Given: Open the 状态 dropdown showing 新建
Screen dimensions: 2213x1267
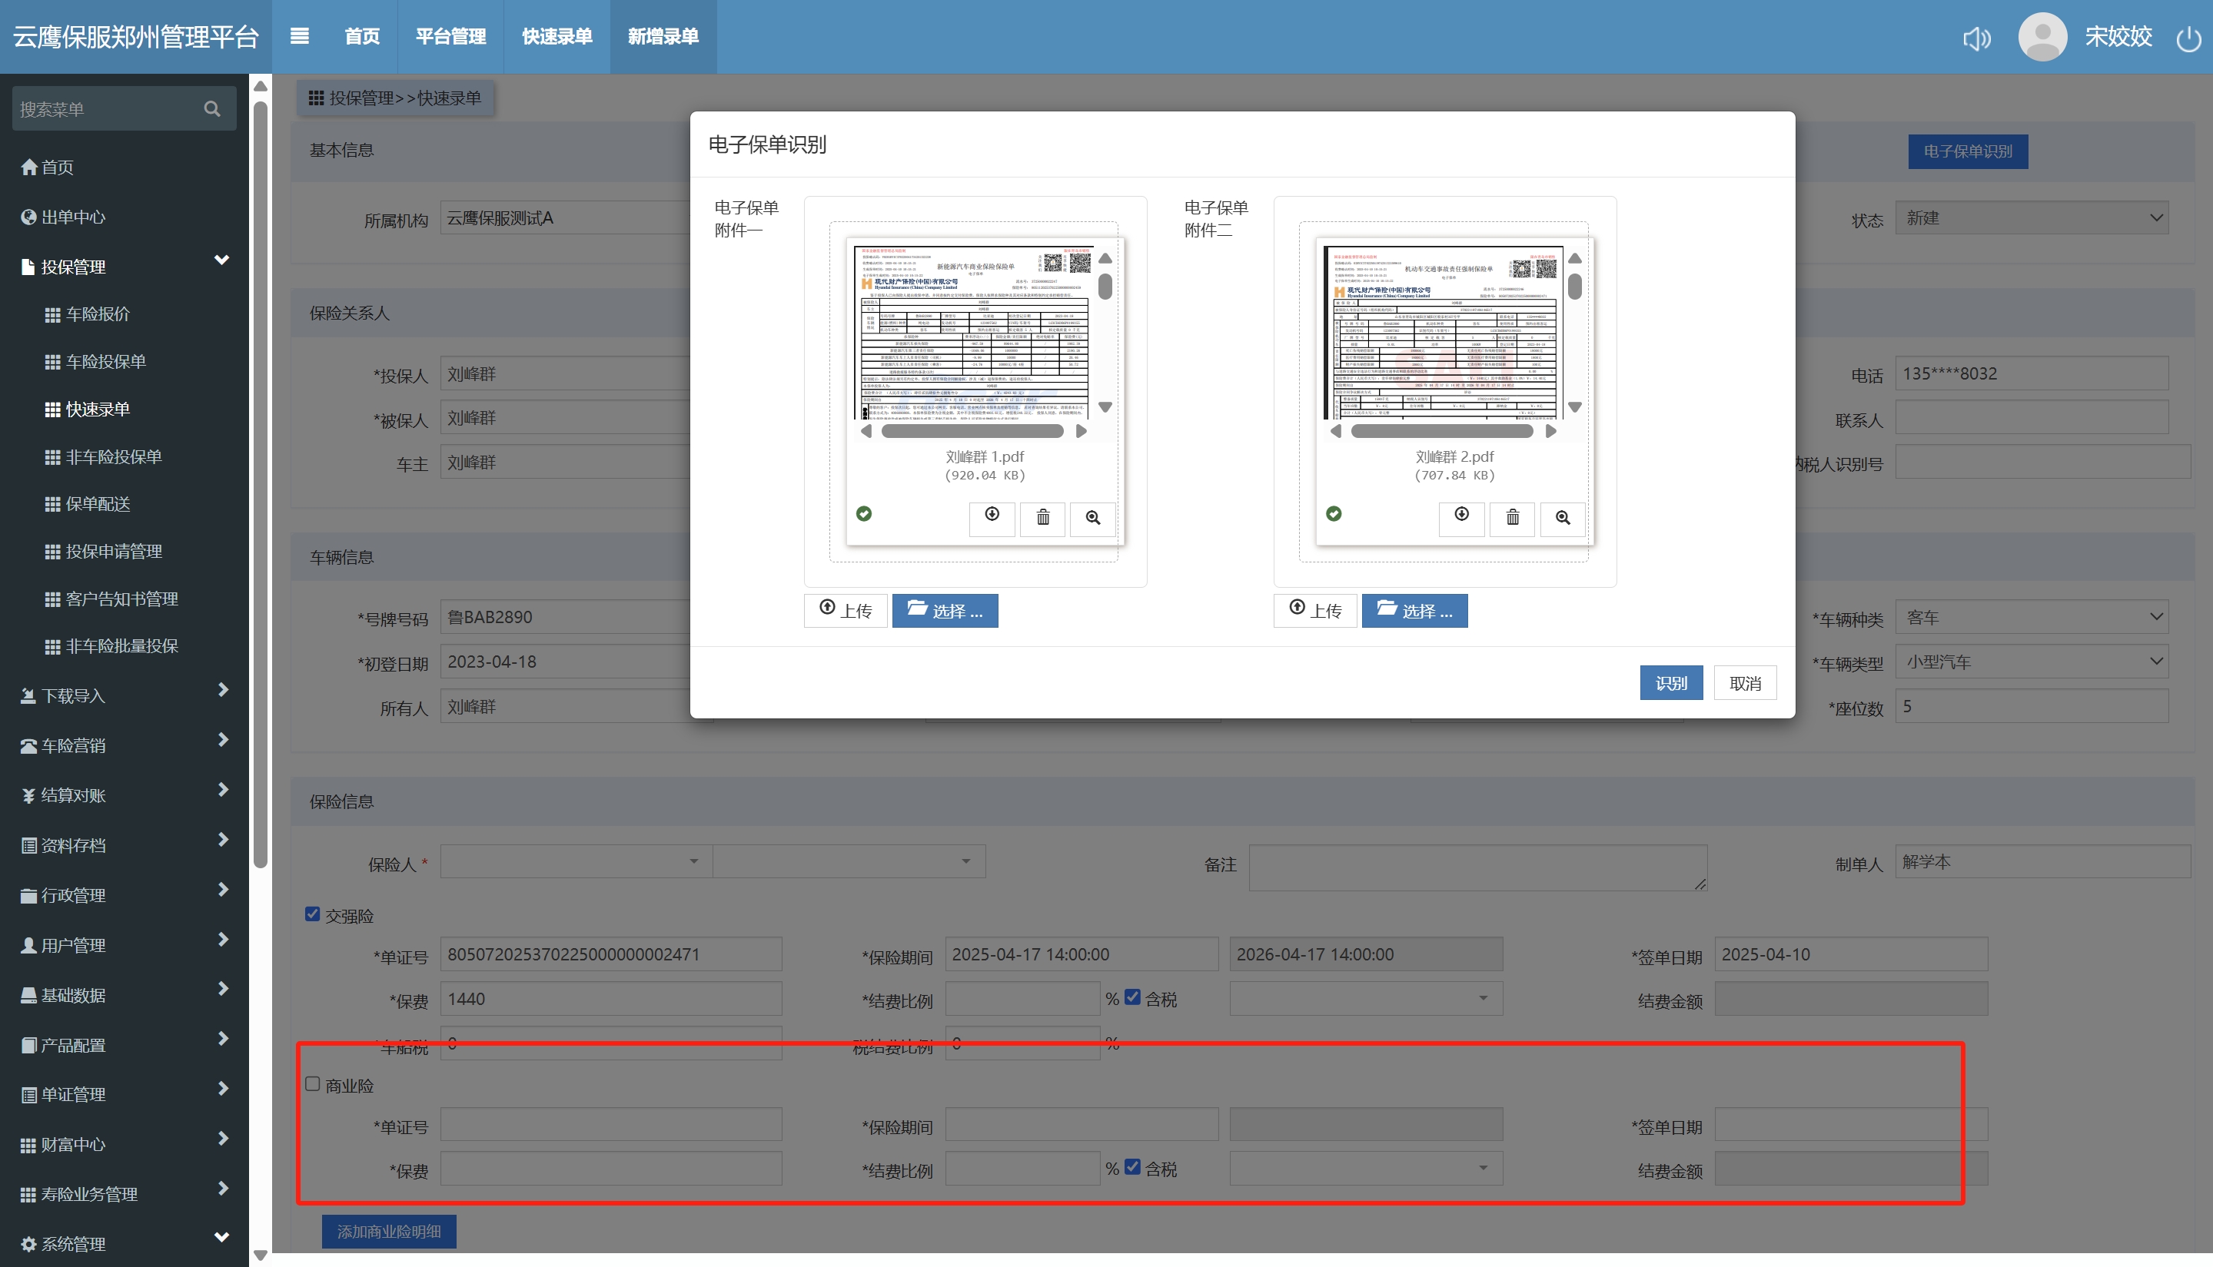Looking at the screenshot, I should [2030, 217].
